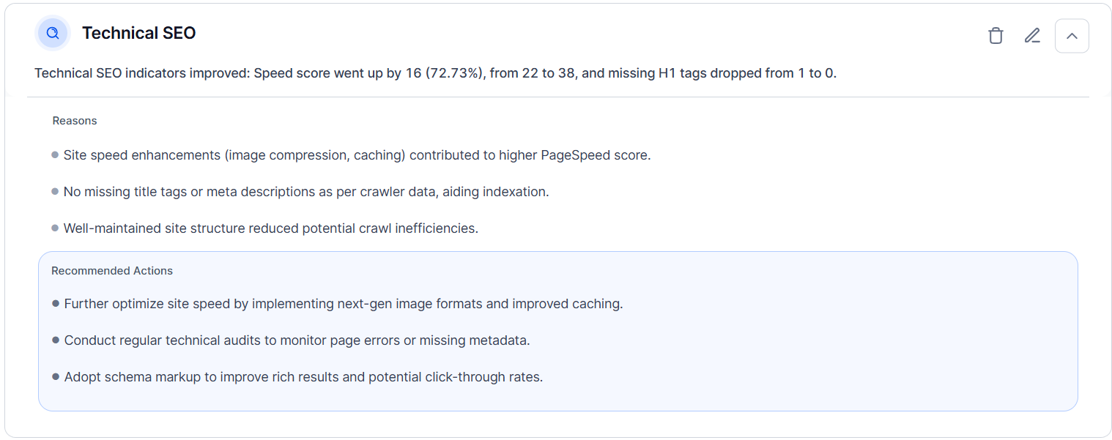
Task: Click bullet dot before further optimize site speed
Action: point(56,304)
